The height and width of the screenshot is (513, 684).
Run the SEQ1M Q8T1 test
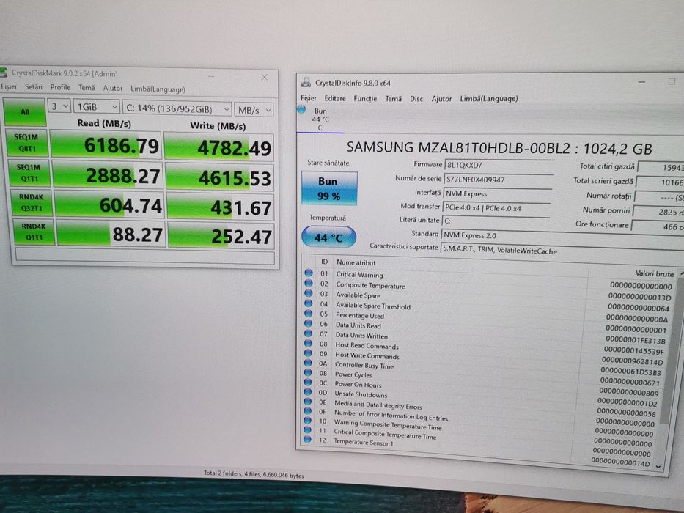click(27, 143)
